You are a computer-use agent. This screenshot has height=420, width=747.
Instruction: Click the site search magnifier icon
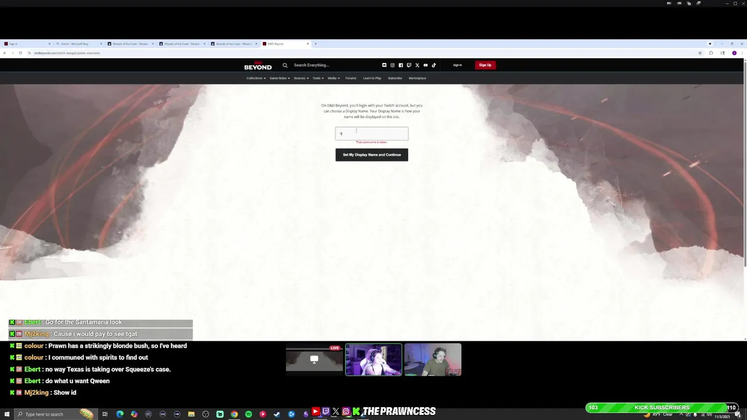[285, 65]
